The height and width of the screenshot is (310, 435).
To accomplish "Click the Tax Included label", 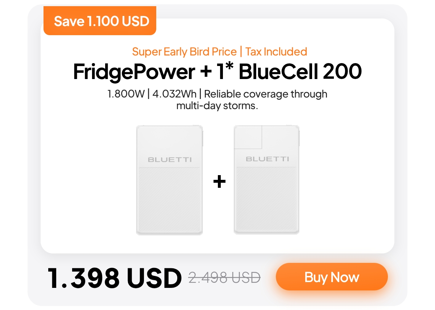I will click(276, 52).
